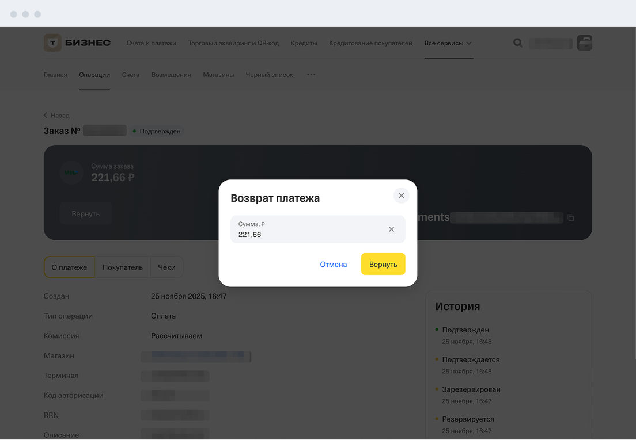The height and width of the screenshot is (440, 636).
Task: Click Отмена to cancel refund
Action: [x=334, y=265]
